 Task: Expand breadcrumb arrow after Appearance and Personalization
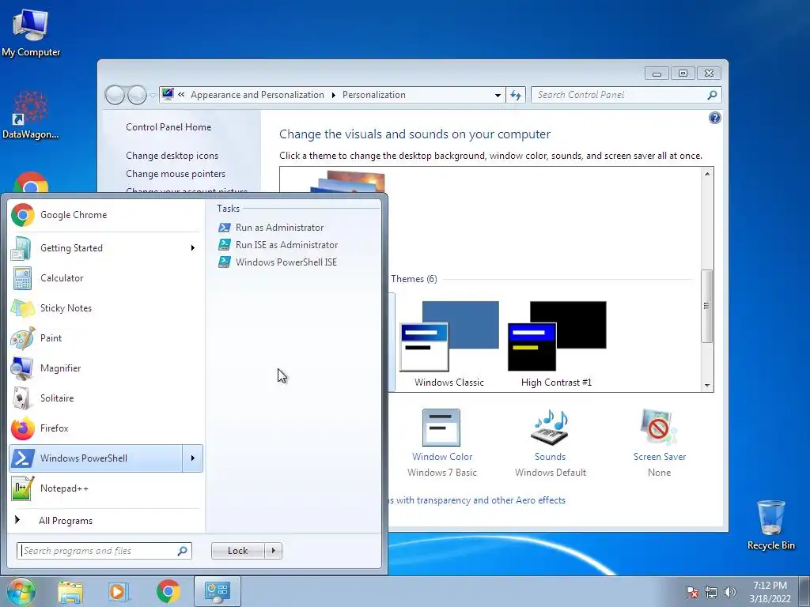[333, 95]
